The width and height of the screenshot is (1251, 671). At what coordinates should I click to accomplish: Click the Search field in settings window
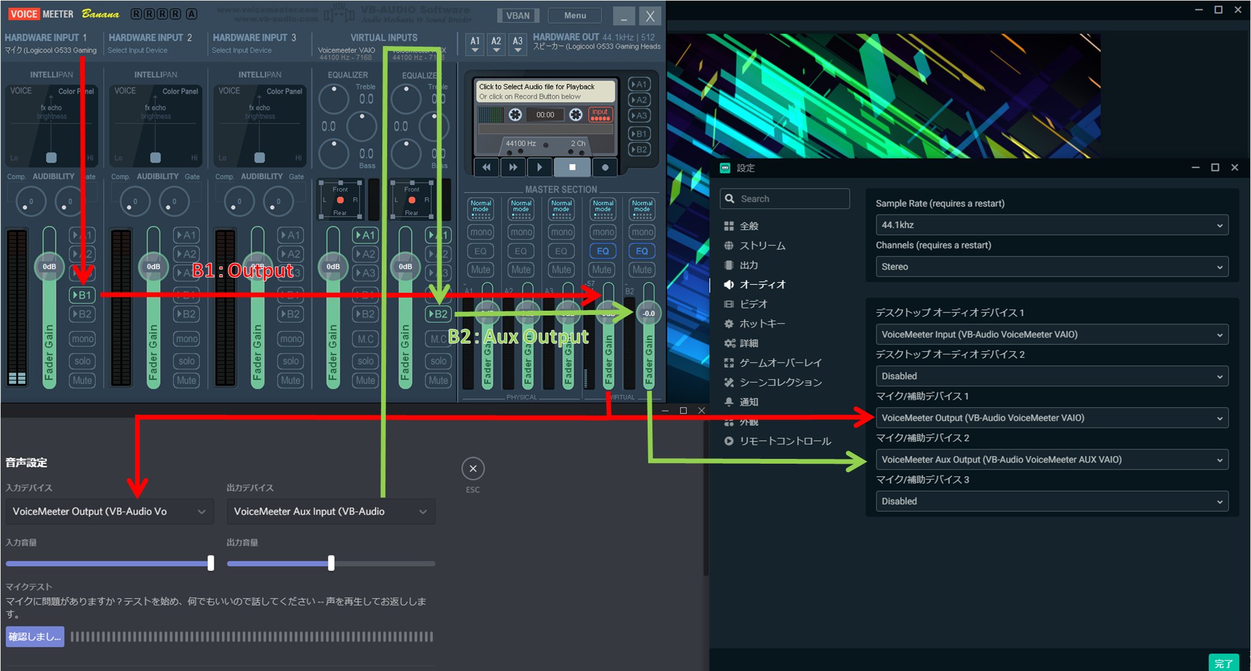(x=784, y=199)
